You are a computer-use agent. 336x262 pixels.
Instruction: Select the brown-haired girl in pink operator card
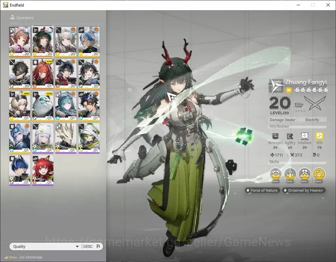pyautogui.click(x=20, y=42)
